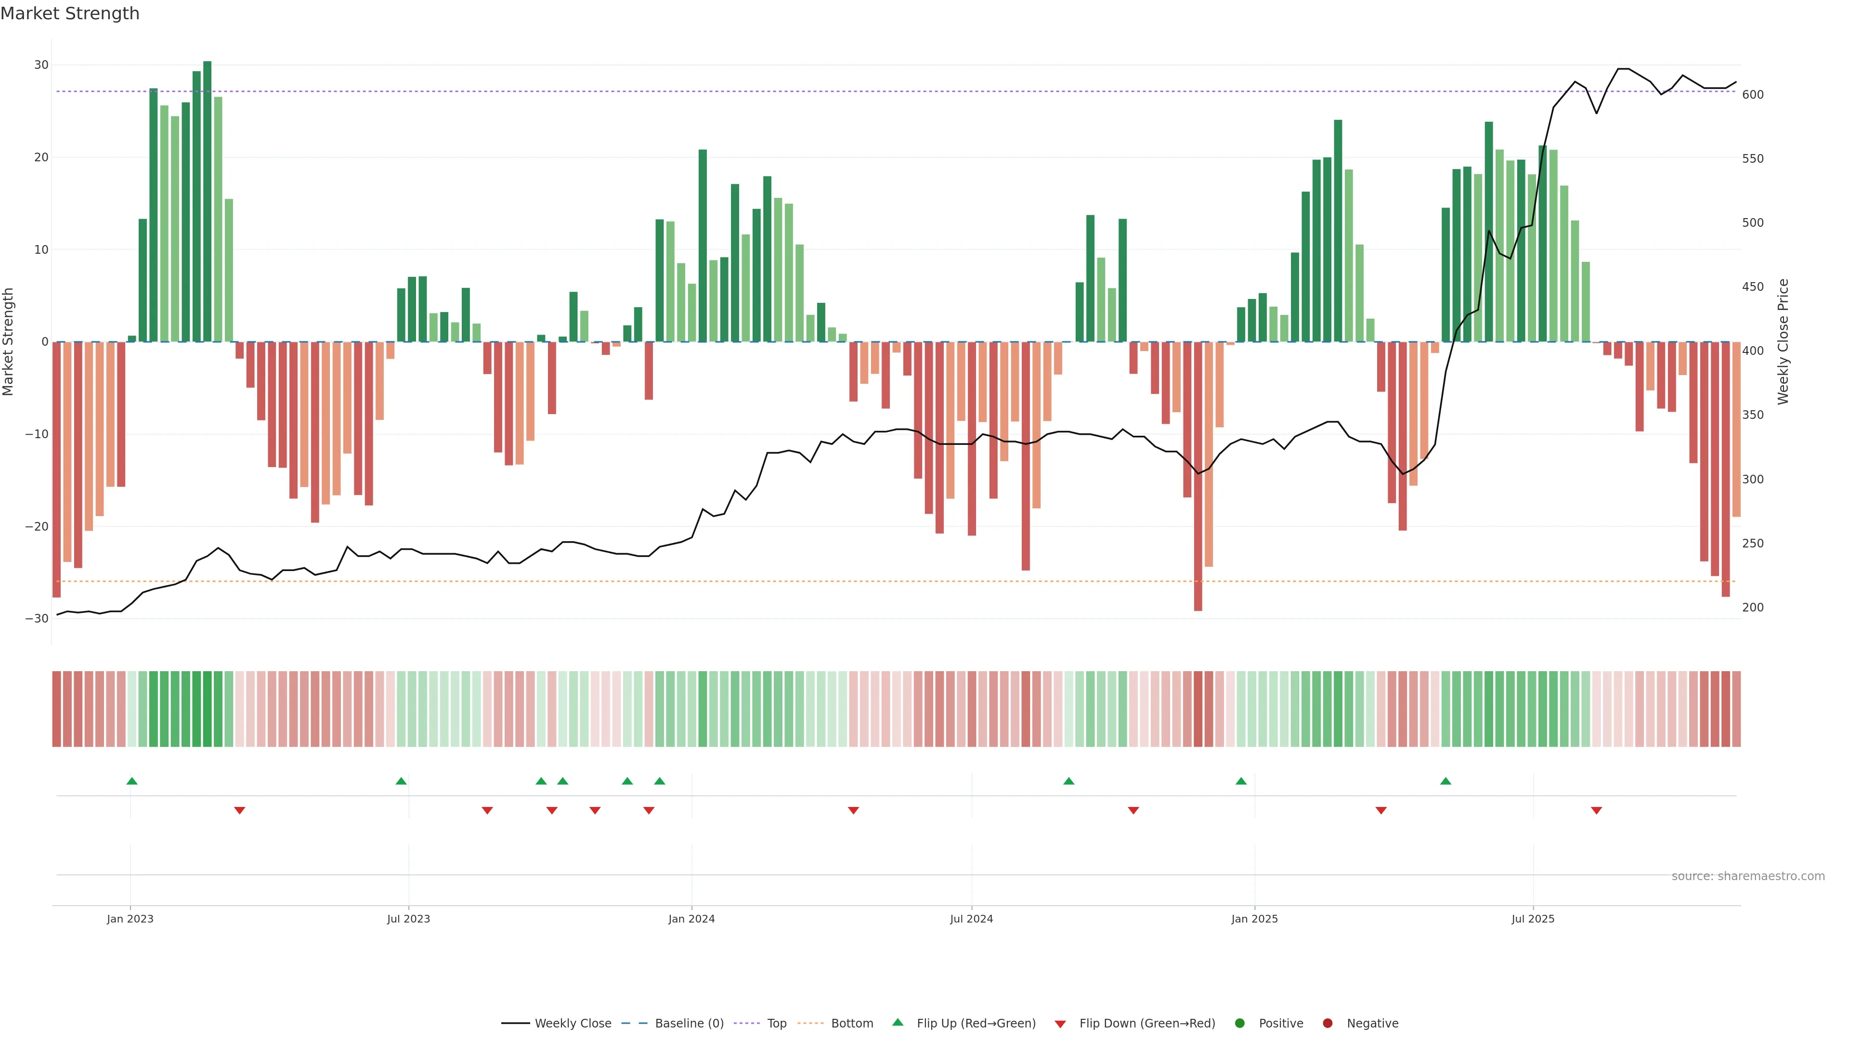
Task: Click the red Flip Down legend triangle
Action: tap(1060, 1024)
